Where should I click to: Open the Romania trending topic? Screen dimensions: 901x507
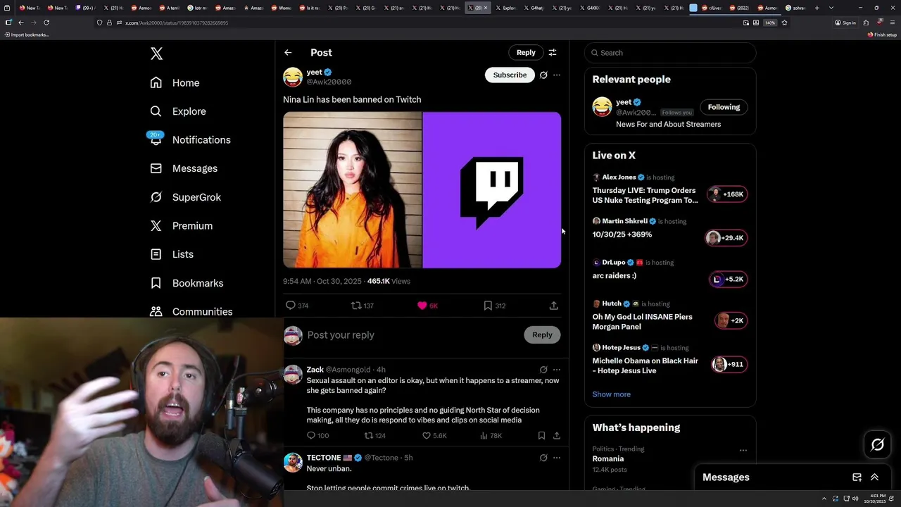click(x=608, y=458)
